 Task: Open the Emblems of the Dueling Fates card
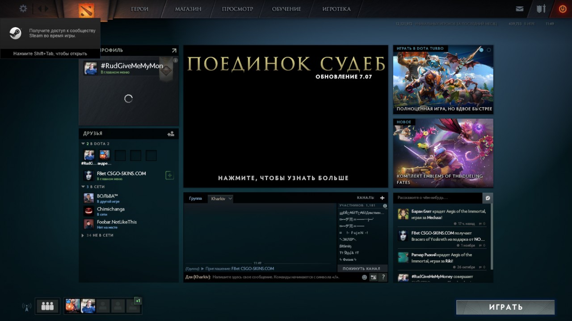tap(443, 153)
